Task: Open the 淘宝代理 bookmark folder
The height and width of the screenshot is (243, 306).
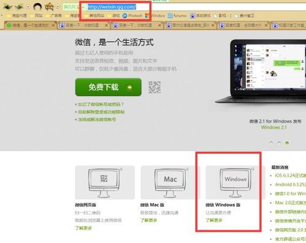Action: click(x=17, y=15)
